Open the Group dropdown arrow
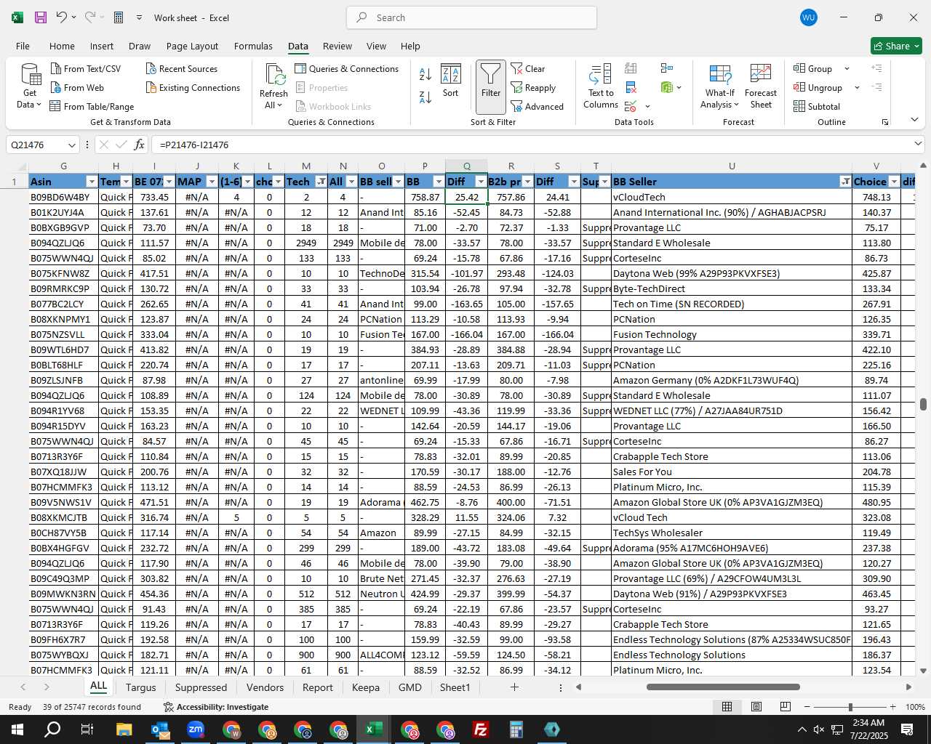 [847, 68]
